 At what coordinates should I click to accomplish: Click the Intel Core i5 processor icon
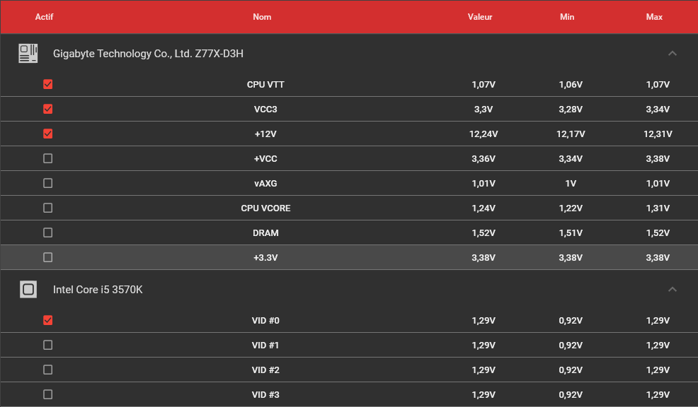tap(28, 289)
